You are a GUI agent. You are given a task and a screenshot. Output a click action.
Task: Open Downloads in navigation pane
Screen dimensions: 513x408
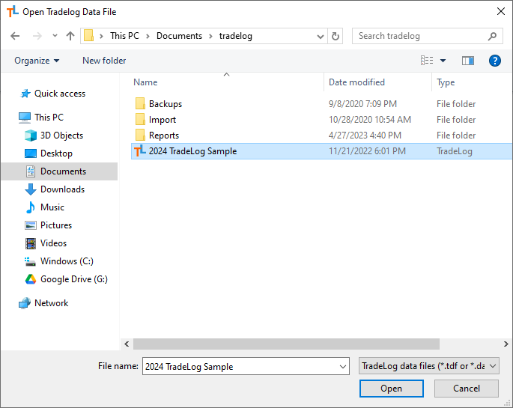point(62,189)
